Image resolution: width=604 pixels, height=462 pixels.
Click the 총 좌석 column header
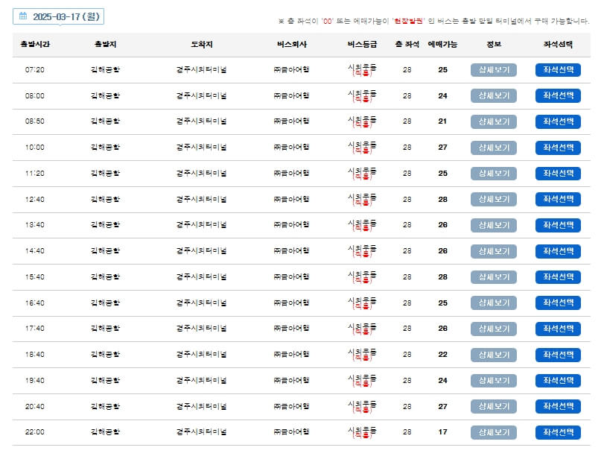tap(407, 44)
